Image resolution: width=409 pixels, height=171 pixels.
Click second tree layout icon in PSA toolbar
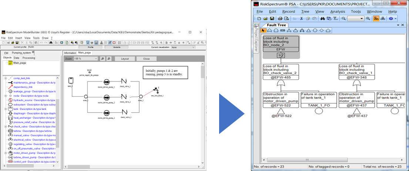pyautogui.click(x=383, y=19)
